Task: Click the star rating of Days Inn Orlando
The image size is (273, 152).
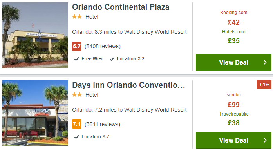Action: click(x=77, y=95)
